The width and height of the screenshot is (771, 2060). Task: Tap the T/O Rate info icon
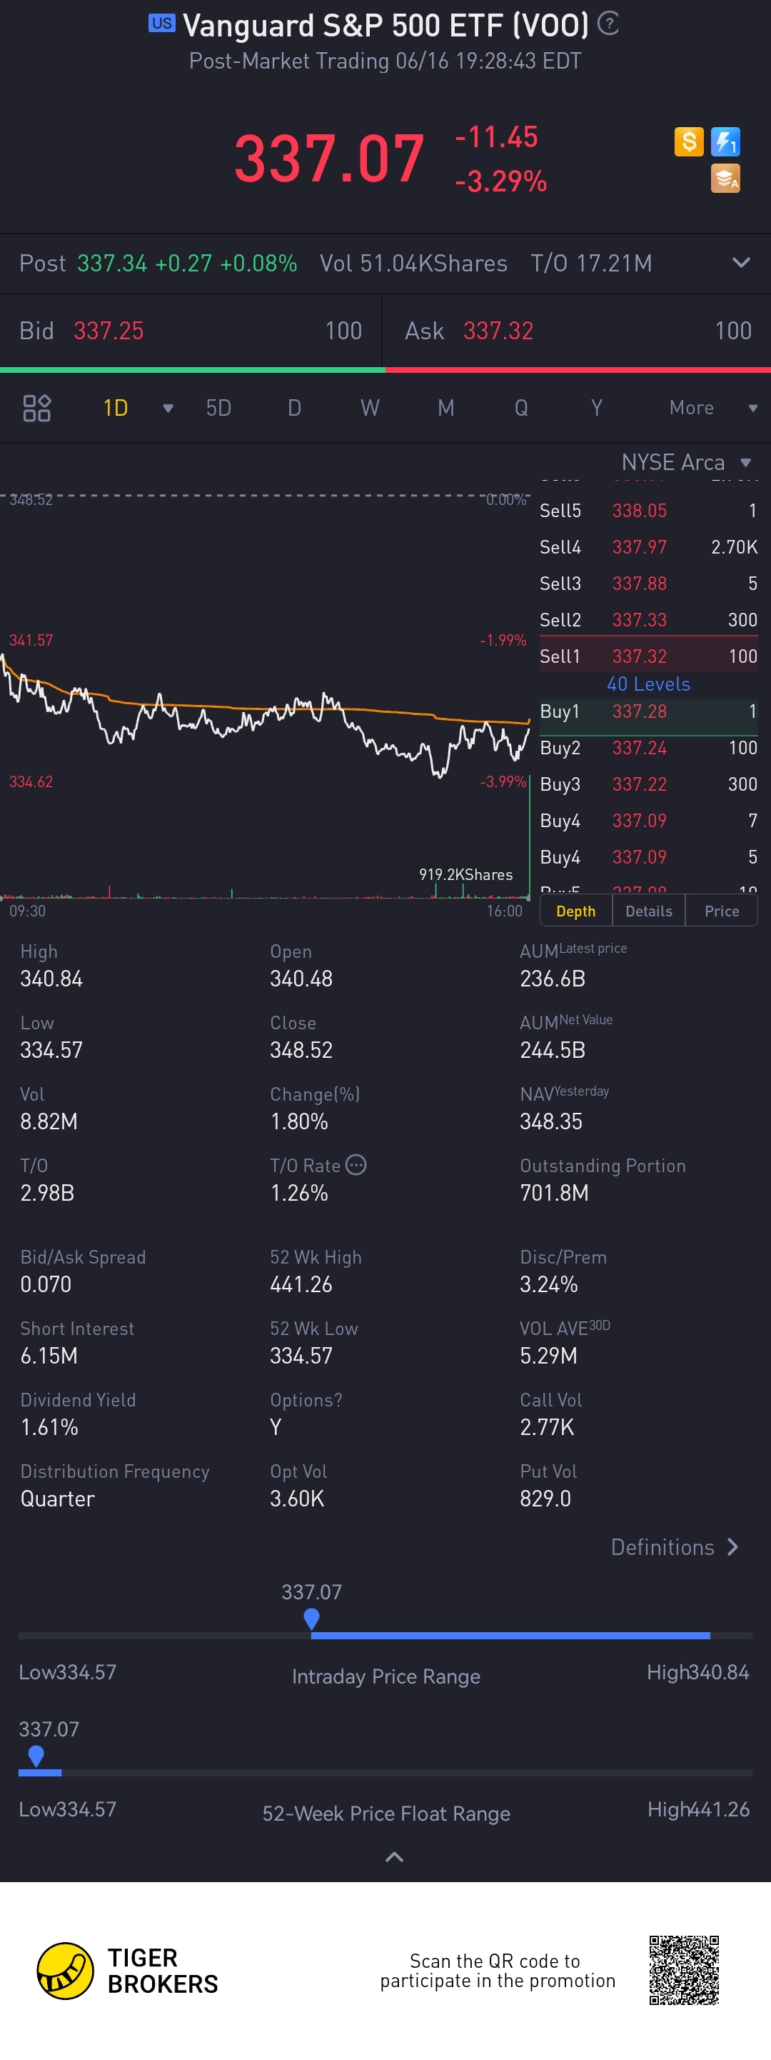click(x=356, y=1165)
